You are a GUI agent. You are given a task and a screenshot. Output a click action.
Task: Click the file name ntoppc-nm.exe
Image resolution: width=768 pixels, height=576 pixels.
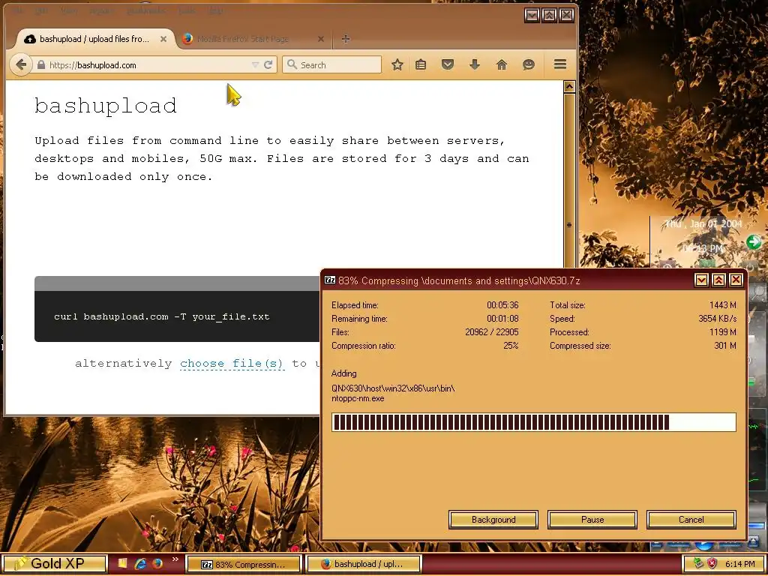358,398
